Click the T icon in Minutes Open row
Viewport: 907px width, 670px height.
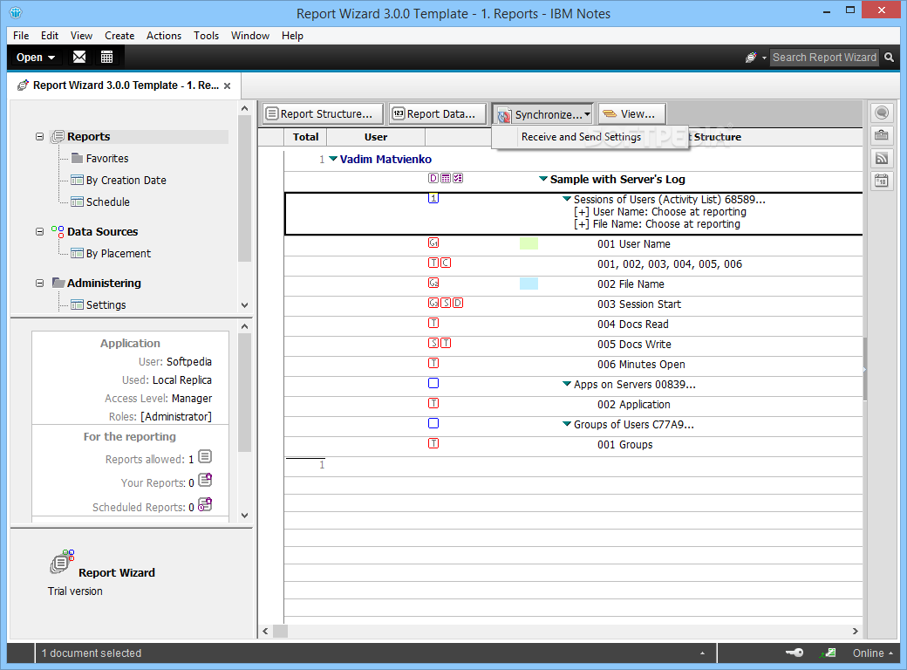tap(433, 363)
